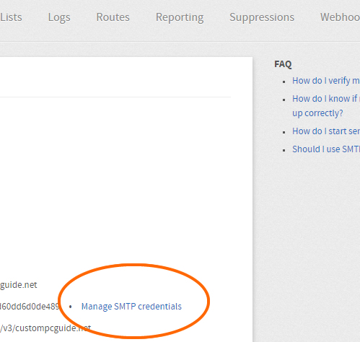Open the 'How do I know if' FAQ link

(x=326, y=99)
